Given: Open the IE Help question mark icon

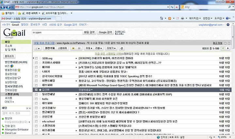Looking at the screenshot, I should coord(227,18).
